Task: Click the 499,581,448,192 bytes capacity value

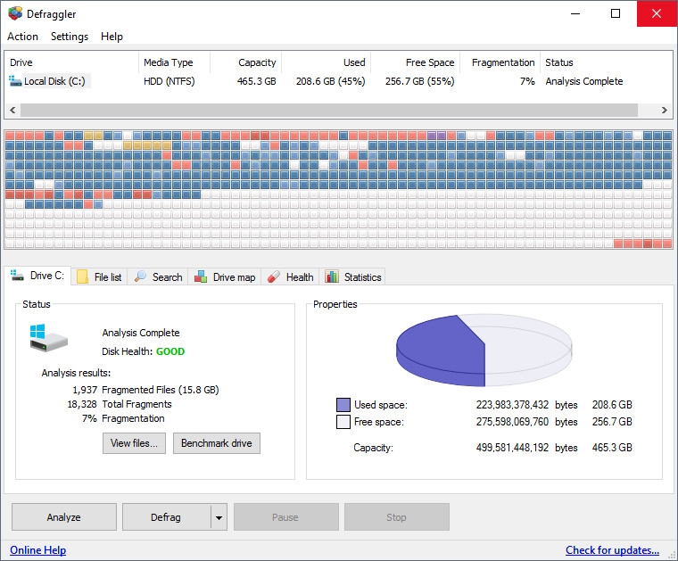Action: point(512,448)
